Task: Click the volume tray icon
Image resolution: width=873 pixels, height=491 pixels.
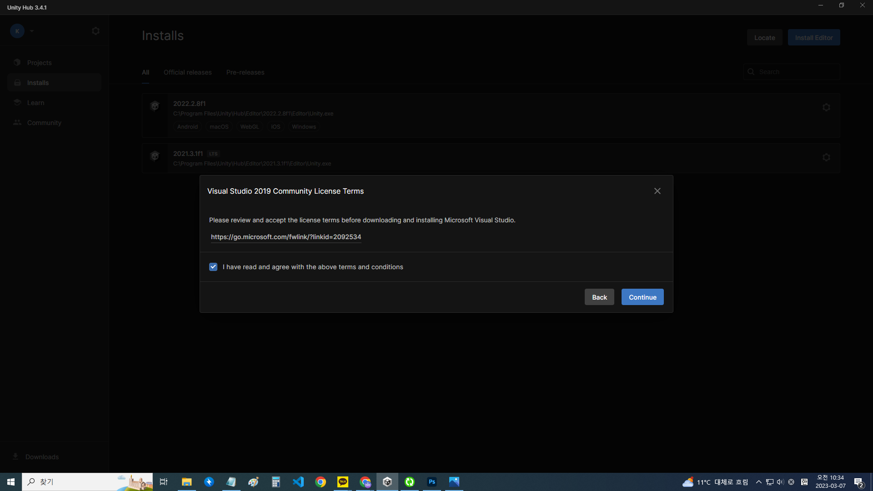Action: pos(781,482)
